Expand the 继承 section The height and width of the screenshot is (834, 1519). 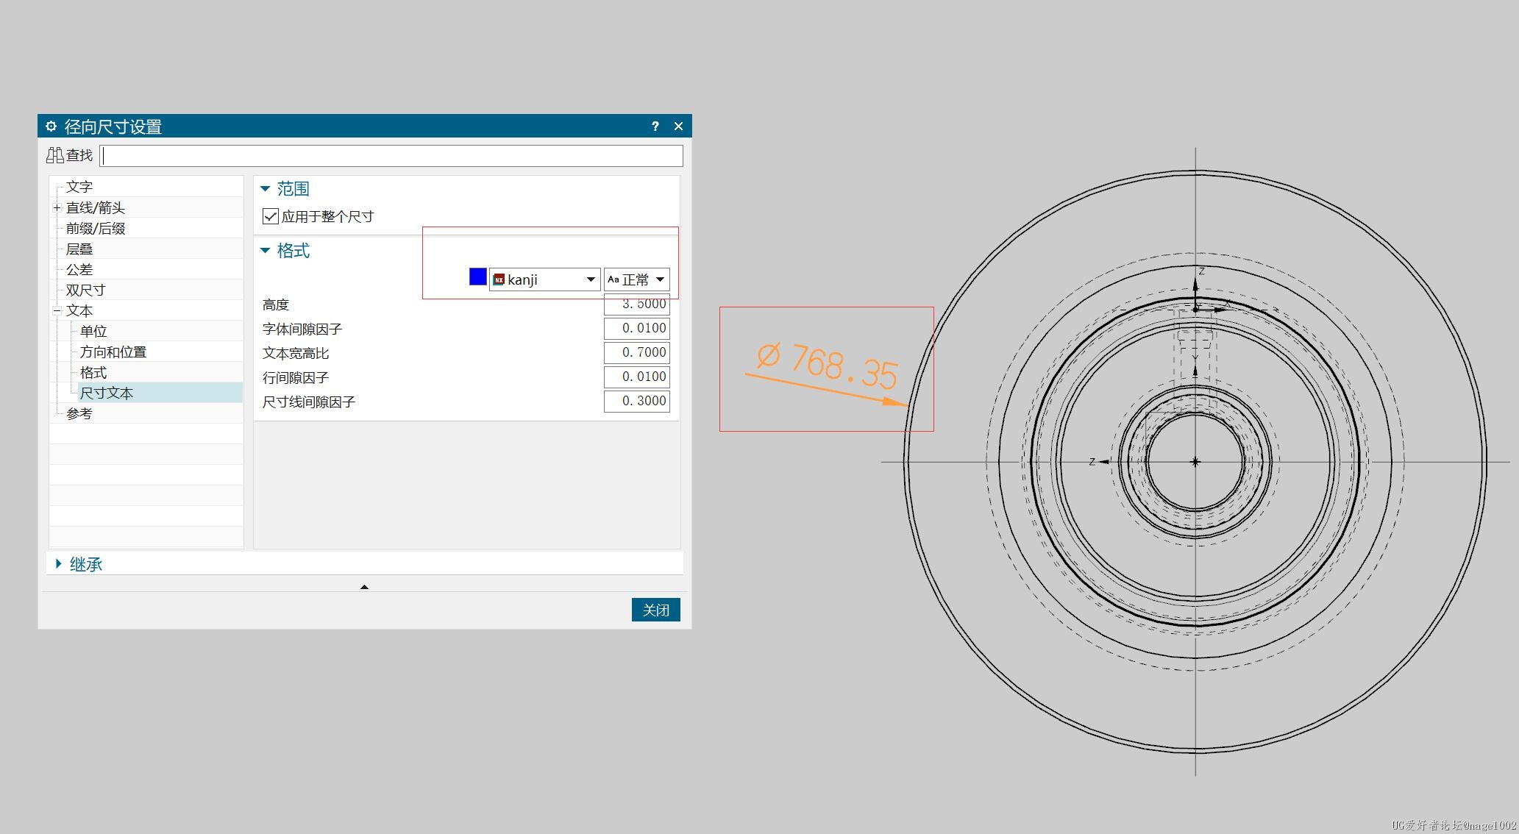59,564
